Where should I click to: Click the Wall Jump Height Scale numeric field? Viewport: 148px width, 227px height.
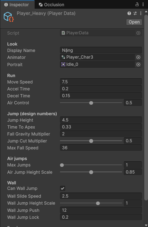(x=133, y=203)
